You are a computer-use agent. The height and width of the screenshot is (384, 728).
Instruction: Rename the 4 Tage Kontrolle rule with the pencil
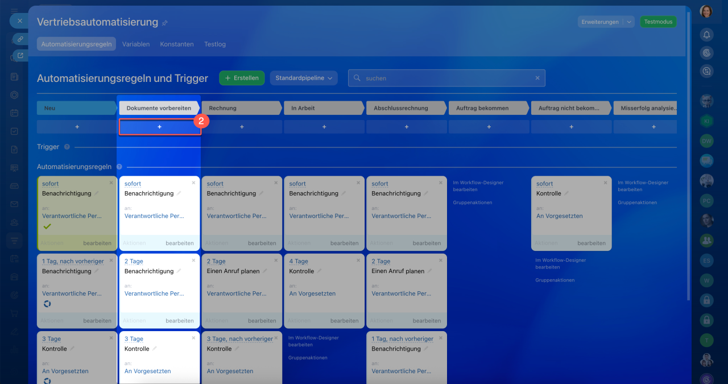(x=320, y=271)
